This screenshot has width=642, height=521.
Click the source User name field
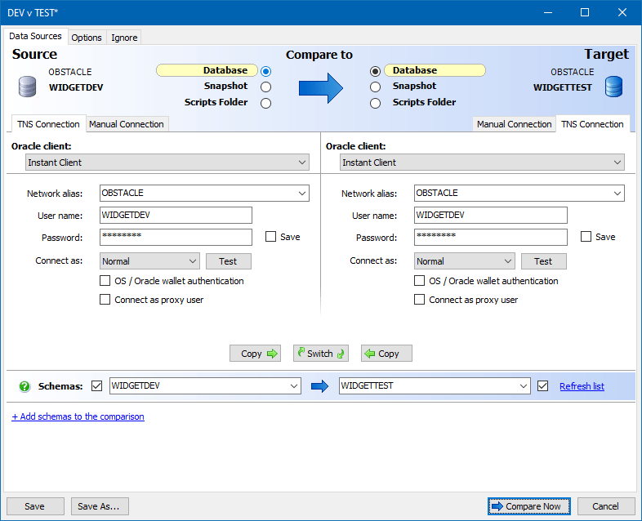[176, 216]
